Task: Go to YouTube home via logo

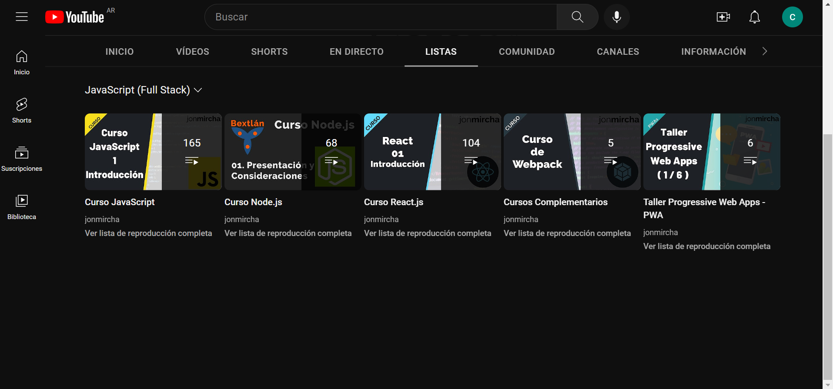Action: (75, 17)
